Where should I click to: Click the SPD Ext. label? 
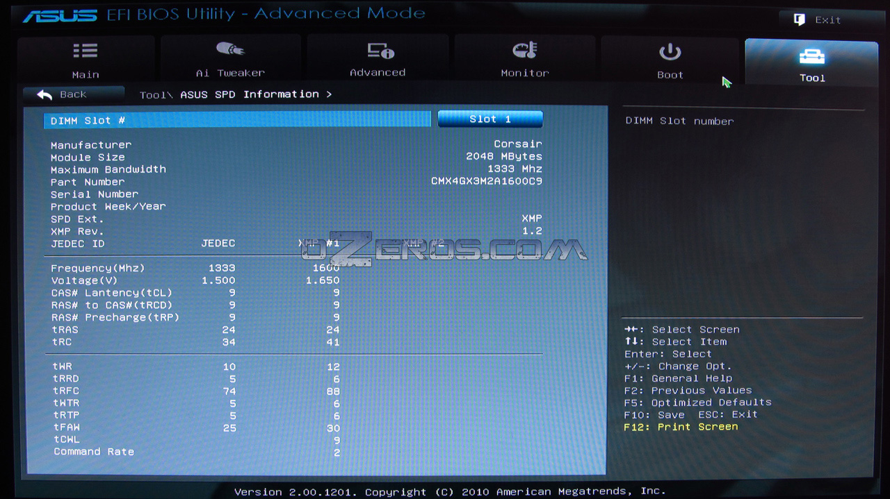pos(77,219)
